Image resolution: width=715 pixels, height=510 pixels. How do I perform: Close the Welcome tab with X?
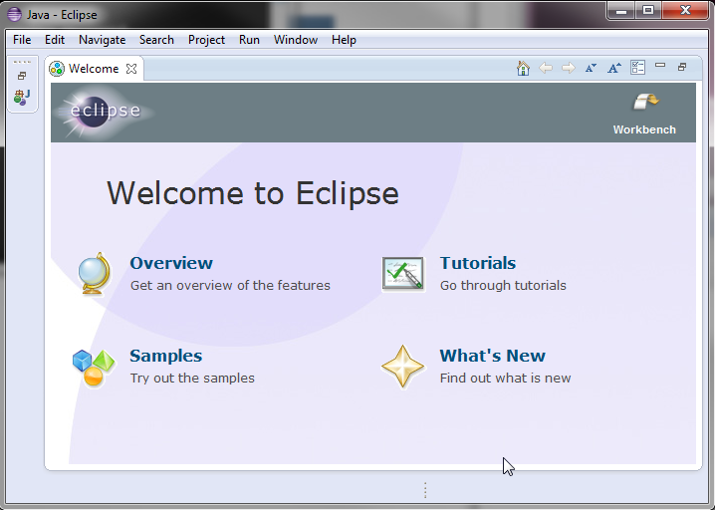point(131,69)
